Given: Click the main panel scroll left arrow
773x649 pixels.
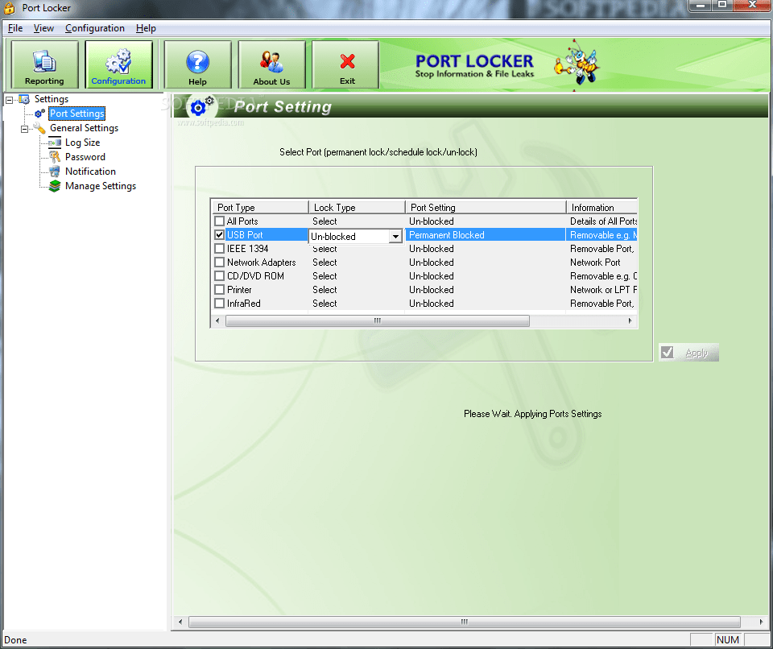Looking at the screenshot, I should point(180,622).
